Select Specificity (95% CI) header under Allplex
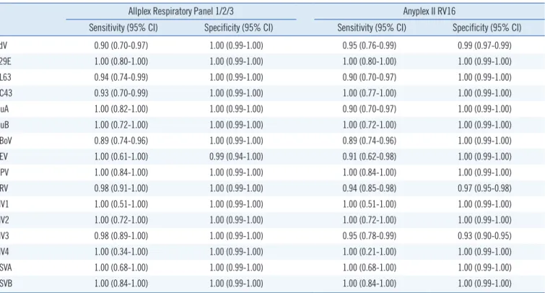Image resolution: width=545 pixels, height=293 pixels. coord(238,27)
